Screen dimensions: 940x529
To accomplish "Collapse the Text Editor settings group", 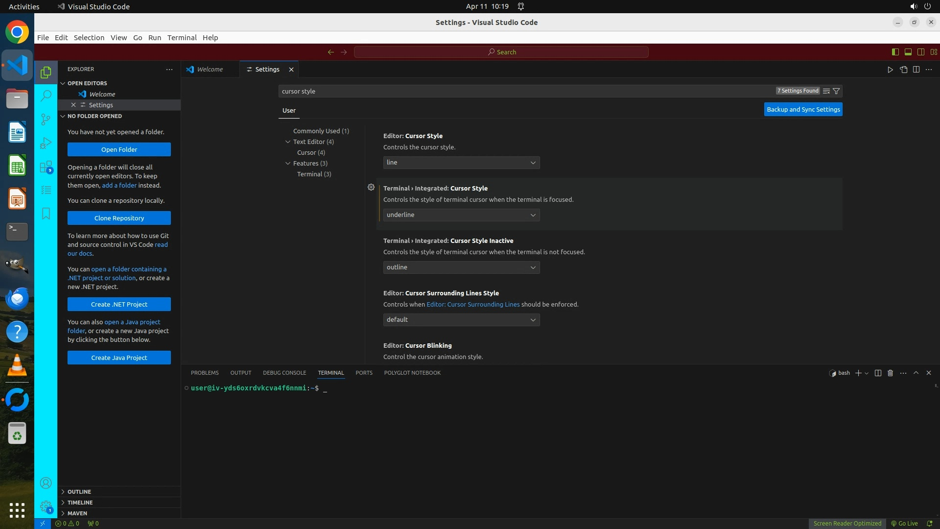I will pos(288,142).
